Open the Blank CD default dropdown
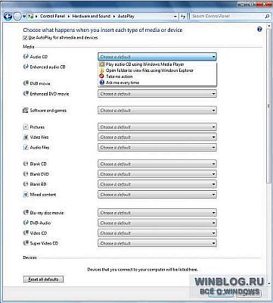The height and width of the screenshot is (303, 273). click(157, 164)
